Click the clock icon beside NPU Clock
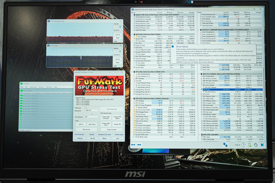 pyautogui.click(x=202, y=137)
